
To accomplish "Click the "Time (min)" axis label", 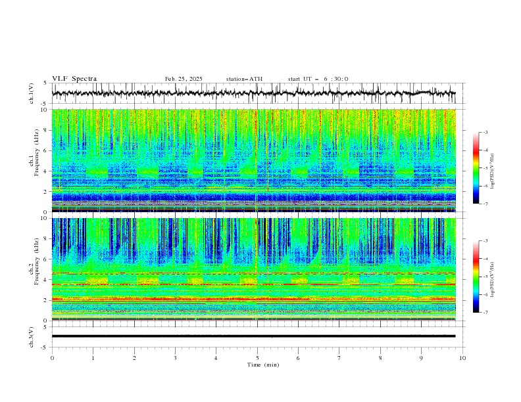I will click(x=263, y=365).
